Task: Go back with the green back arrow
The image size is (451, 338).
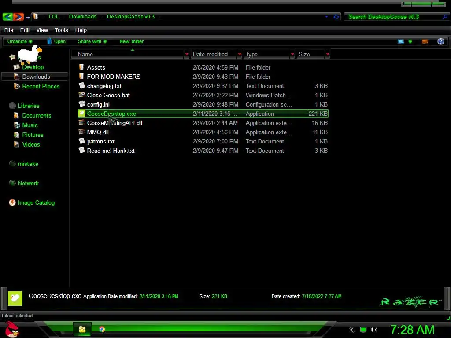Action: pyautogui.click(x=7, y=17)
